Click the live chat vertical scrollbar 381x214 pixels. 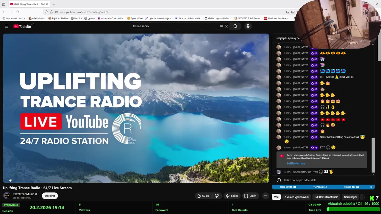(x=373, y=155)
